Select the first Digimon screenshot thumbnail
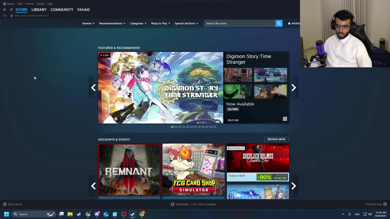The height and width of the screenshot is (219, 390). pyautogui.click(x=238, y=75)
